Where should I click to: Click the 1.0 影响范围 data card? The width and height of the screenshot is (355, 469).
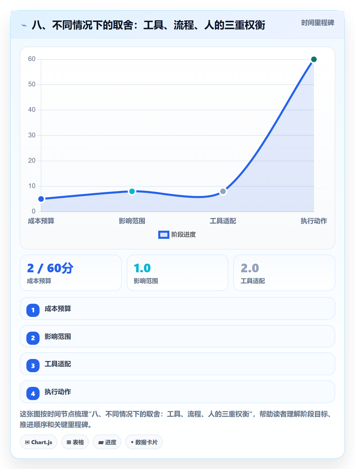(x=177, y=273)
